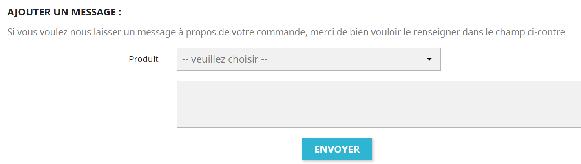Screen dimensions: 581x164
Task: Focus the empty message field below Produit
Action: (378, 104)
